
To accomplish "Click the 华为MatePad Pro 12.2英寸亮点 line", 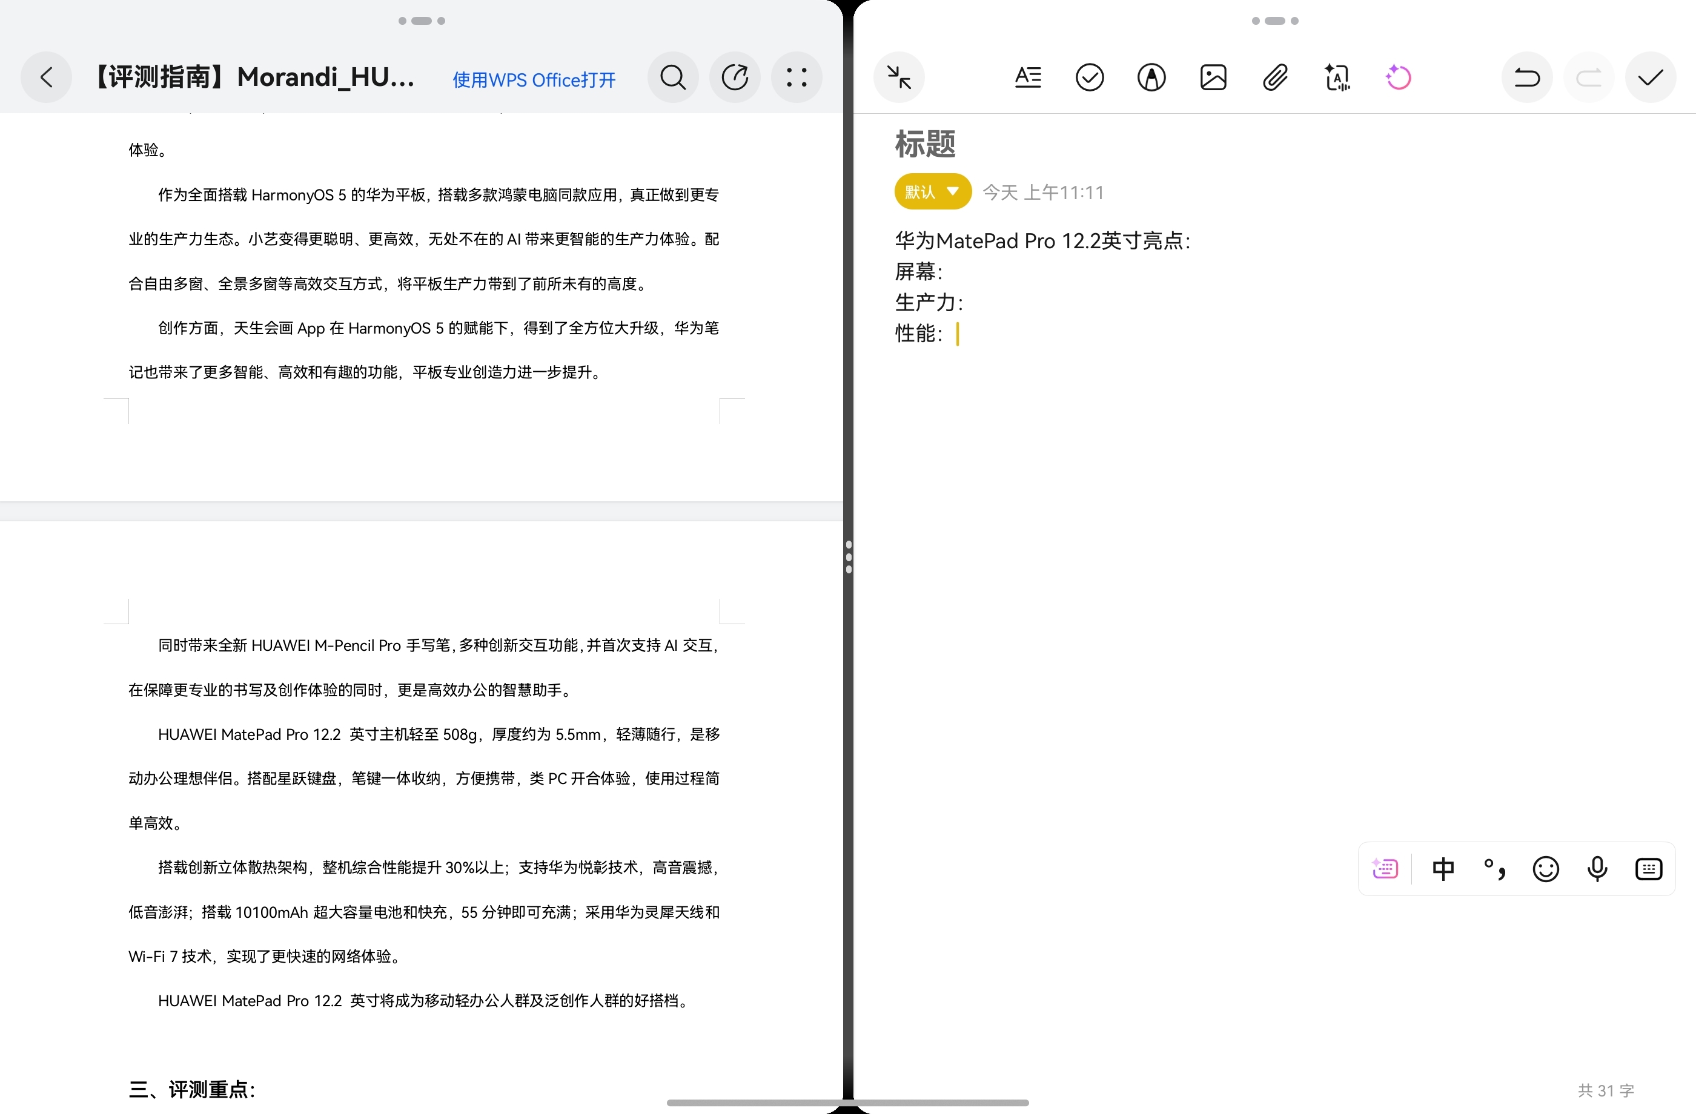I will coord(1042,241).
